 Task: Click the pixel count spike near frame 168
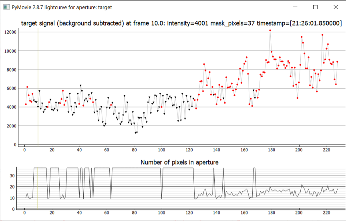coord(255,169)
